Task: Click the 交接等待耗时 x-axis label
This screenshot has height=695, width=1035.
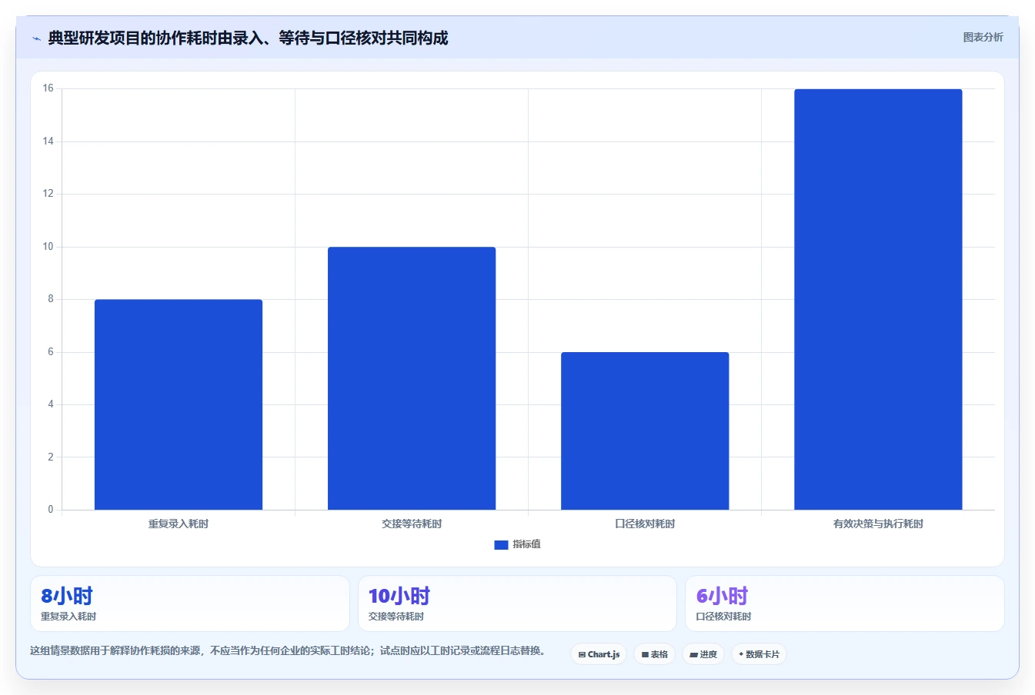Action: (412, 524)
